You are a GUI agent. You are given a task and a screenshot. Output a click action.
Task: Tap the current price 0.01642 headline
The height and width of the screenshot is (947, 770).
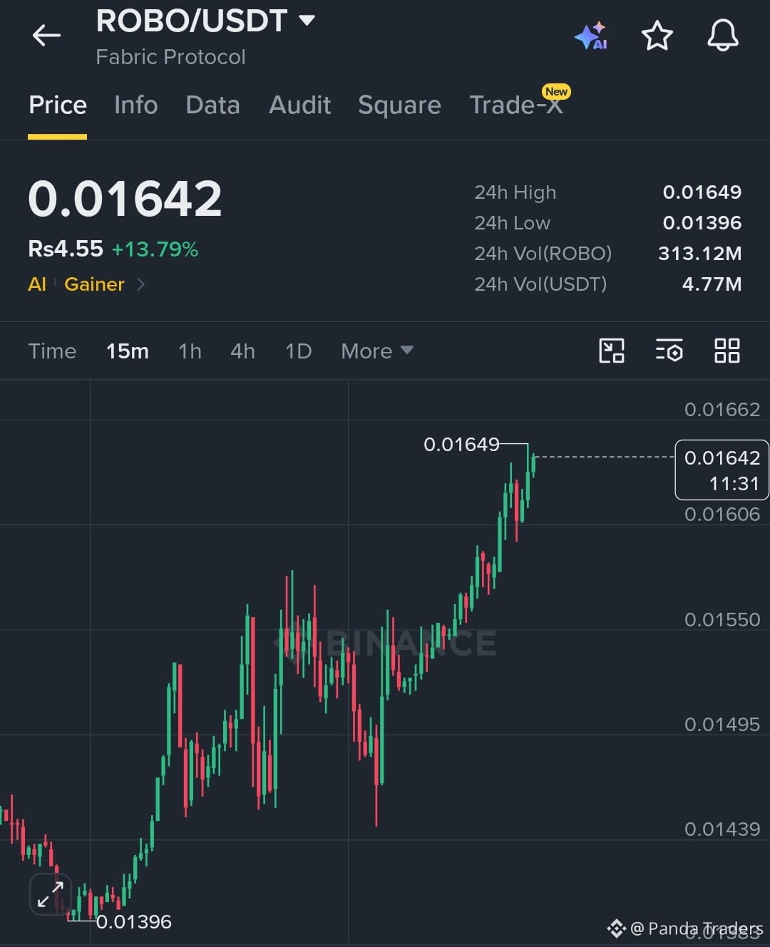(x=125, y=198)
